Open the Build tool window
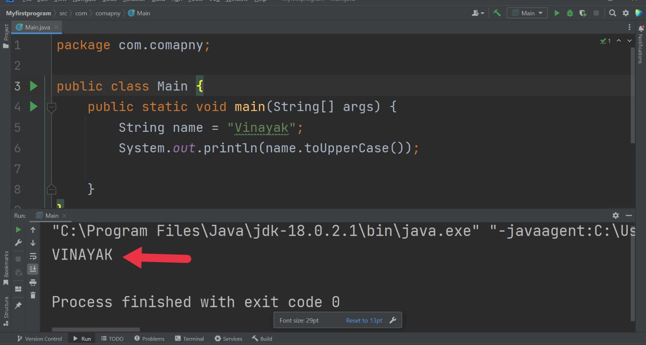The image size is (646, 345). 262,339
